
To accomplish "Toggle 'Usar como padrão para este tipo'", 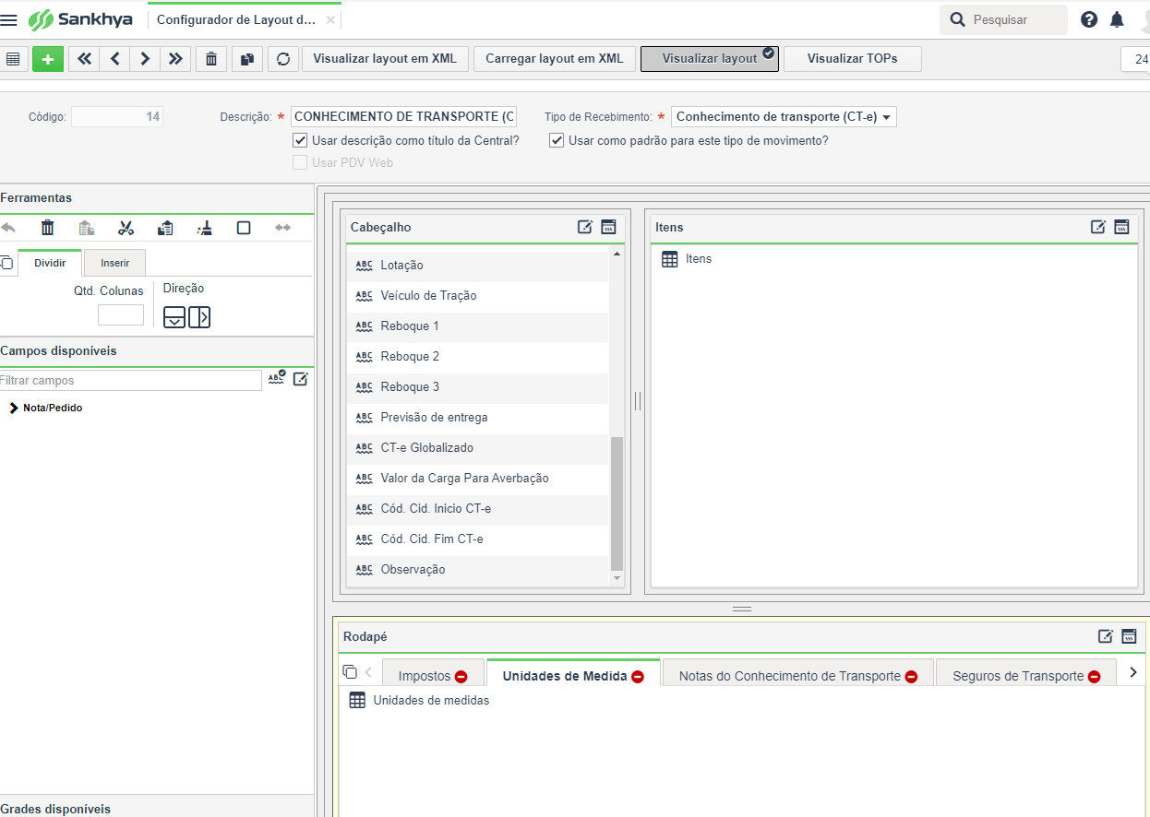I will coord(557,141).
